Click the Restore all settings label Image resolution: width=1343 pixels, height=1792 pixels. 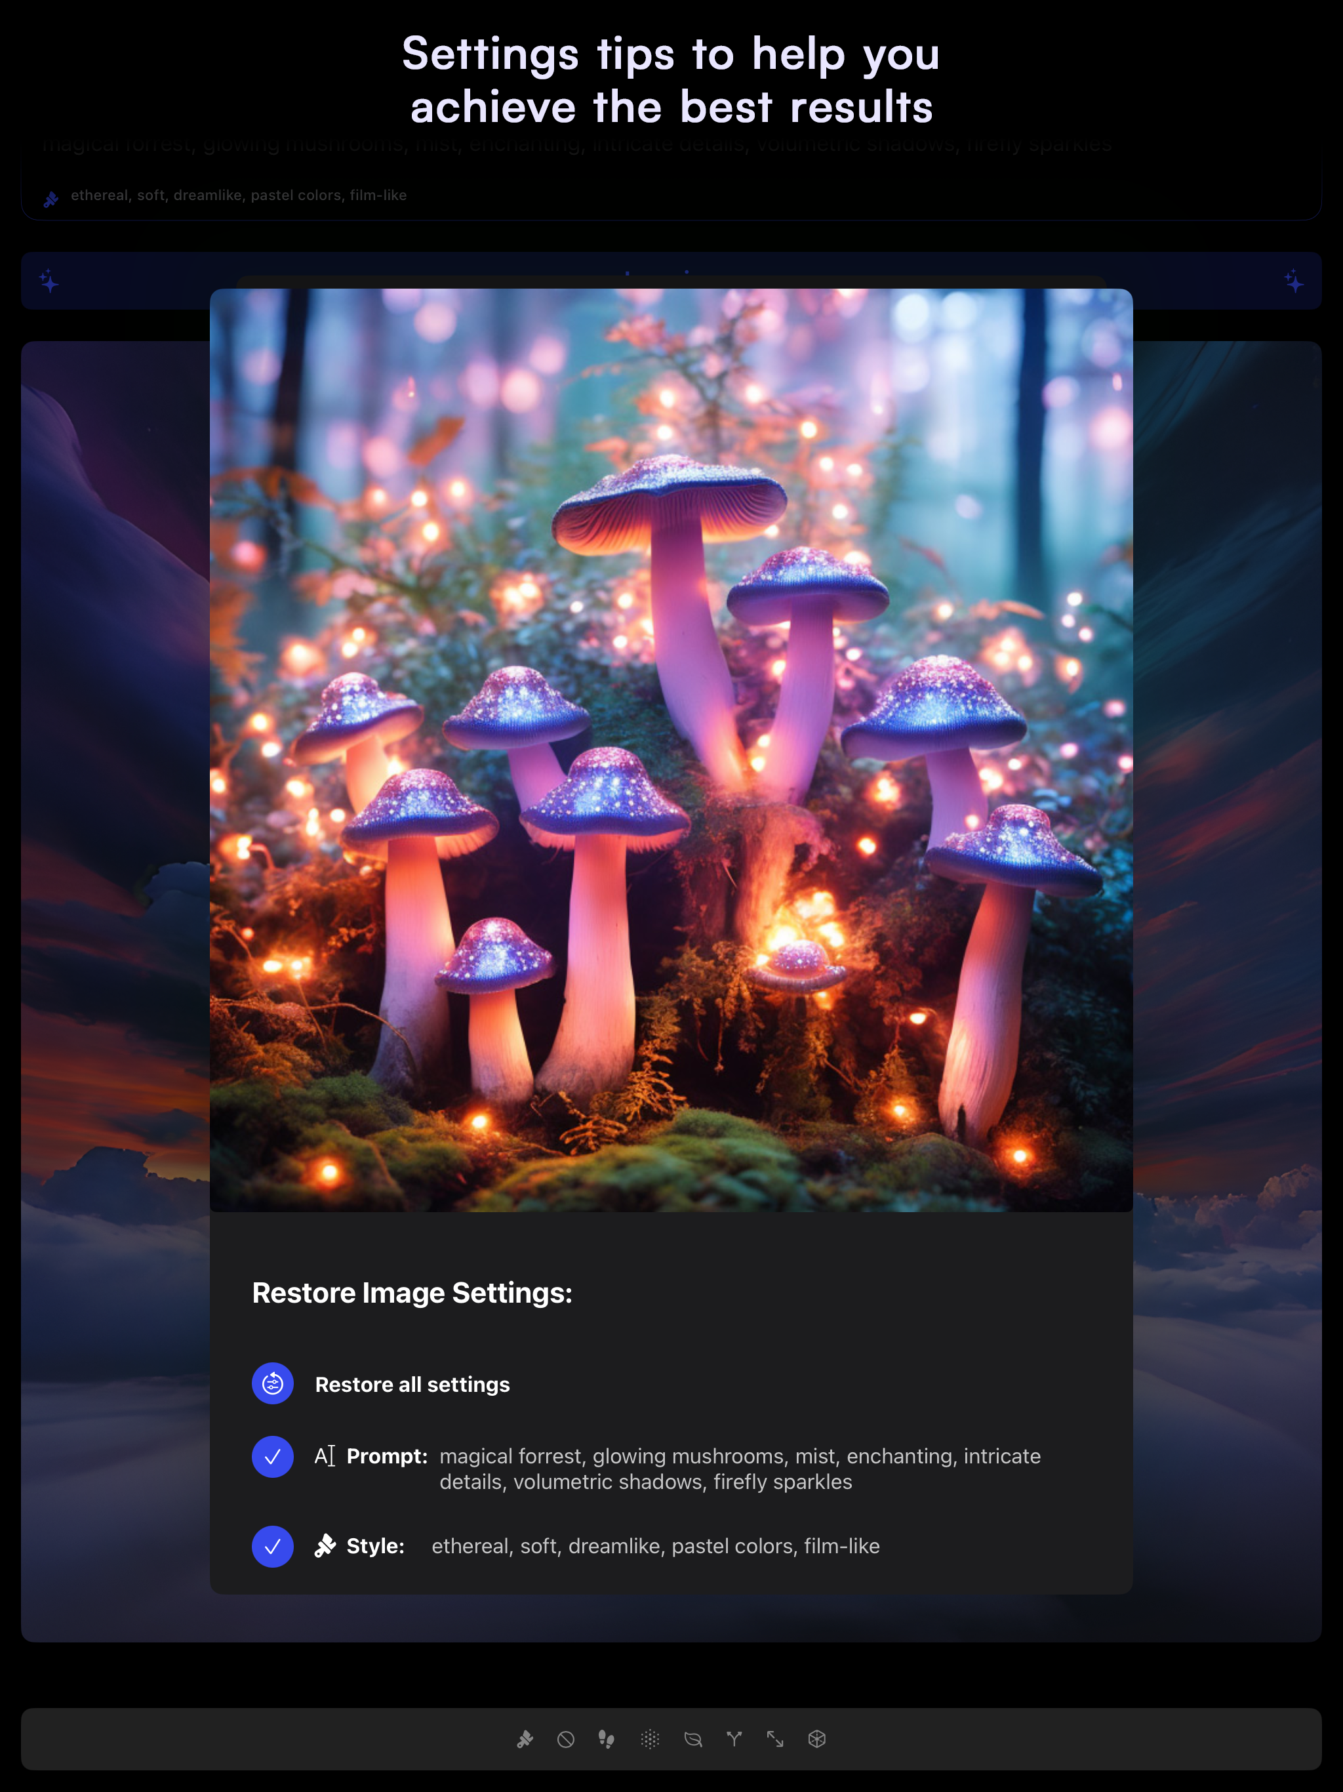[412, 1385]
